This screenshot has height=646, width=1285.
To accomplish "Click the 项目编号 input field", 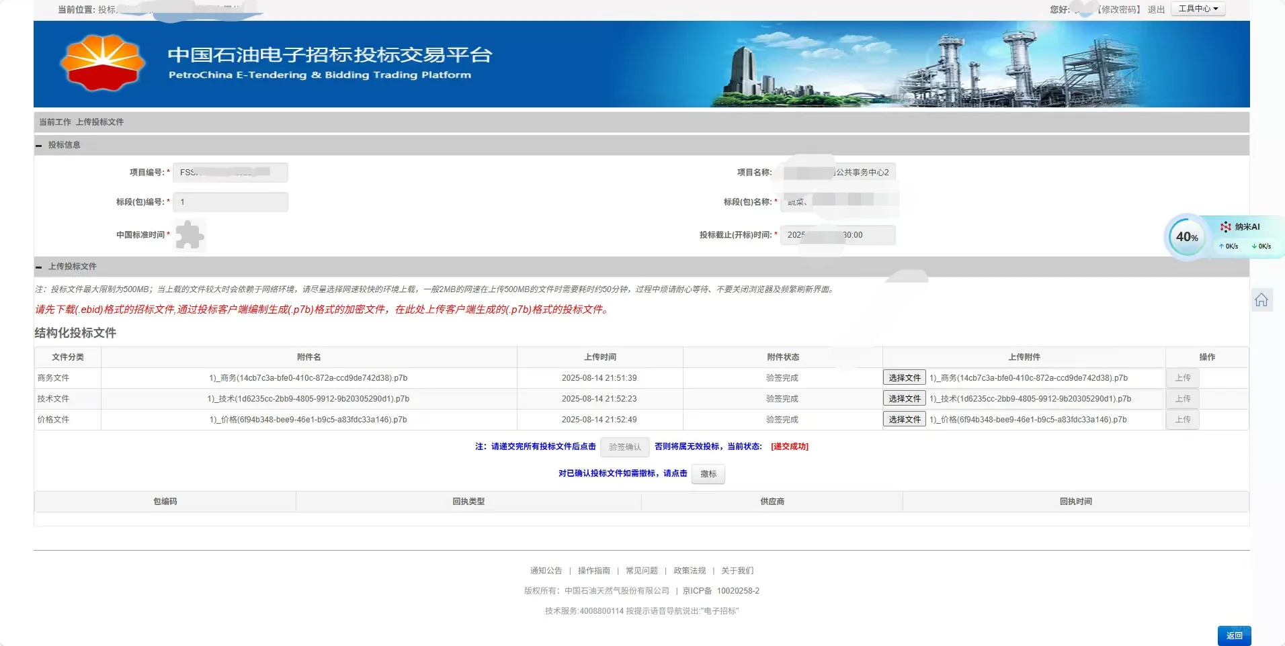I will [231, 173].
